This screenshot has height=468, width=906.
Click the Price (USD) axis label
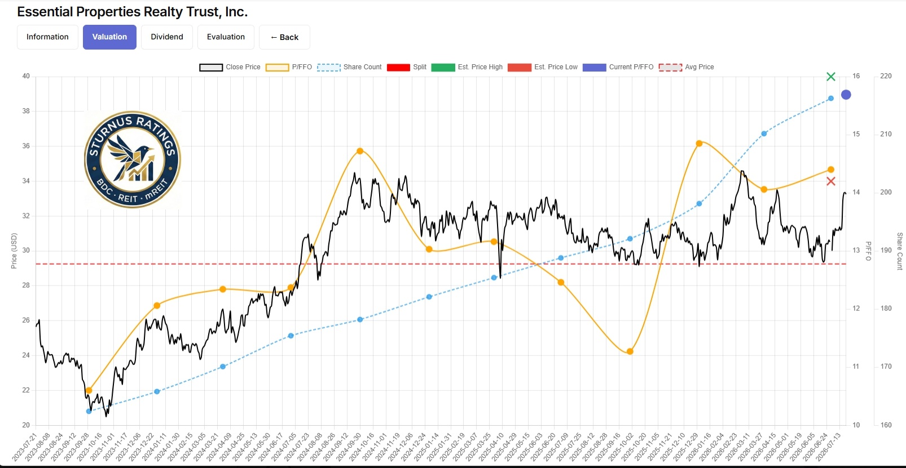pos(14,251)
